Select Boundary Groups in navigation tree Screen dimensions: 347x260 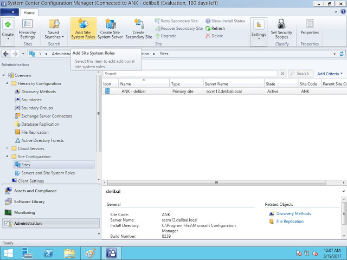pos(37,108)
